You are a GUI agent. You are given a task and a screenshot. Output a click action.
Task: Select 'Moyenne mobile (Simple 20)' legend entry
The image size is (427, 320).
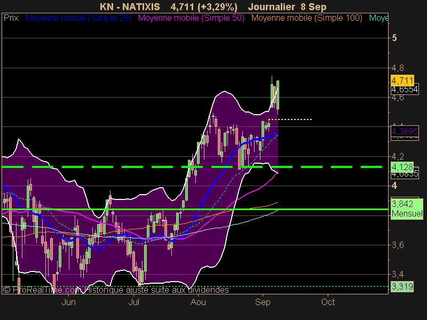click(78, 18)
